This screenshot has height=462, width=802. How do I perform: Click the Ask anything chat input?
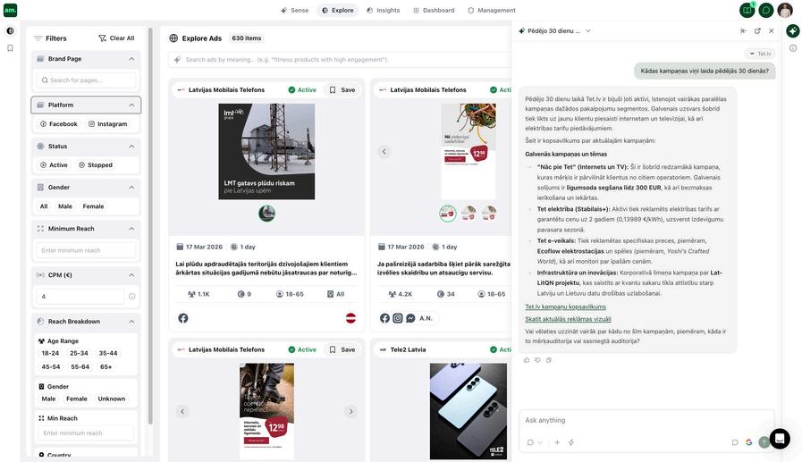point(646,421)
